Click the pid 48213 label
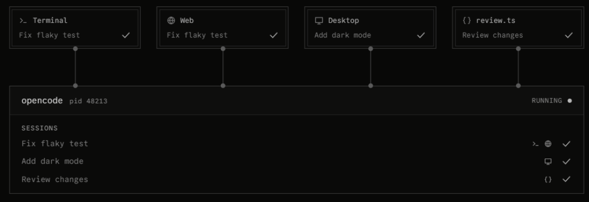 [x=88, y=101]
